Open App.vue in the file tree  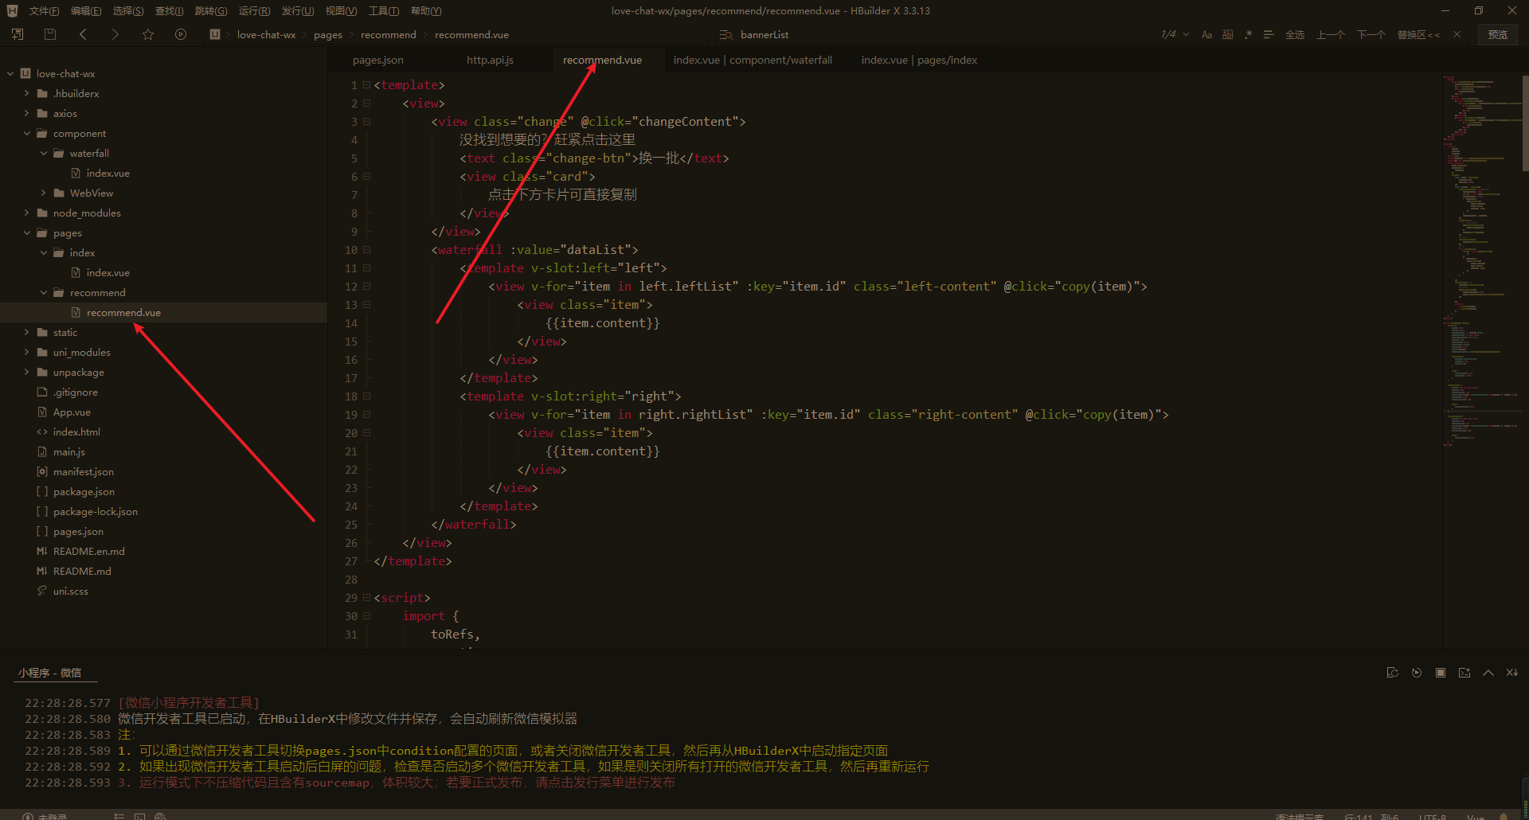tap(72, 412)
